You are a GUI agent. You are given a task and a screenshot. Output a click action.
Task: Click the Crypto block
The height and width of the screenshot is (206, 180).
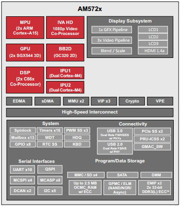pos(132,101)
